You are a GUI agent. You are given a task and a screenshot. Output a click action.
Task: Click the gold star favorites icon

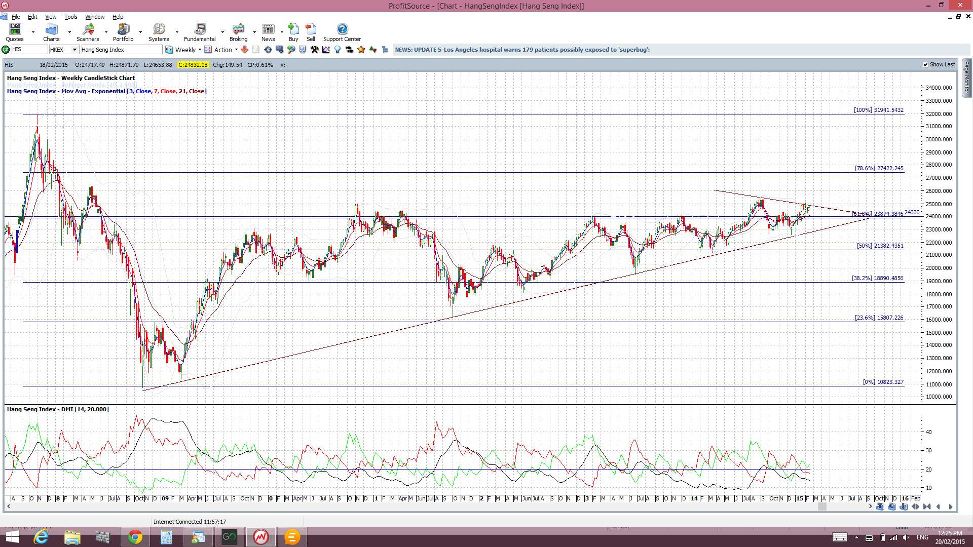(x=361, y=50)
